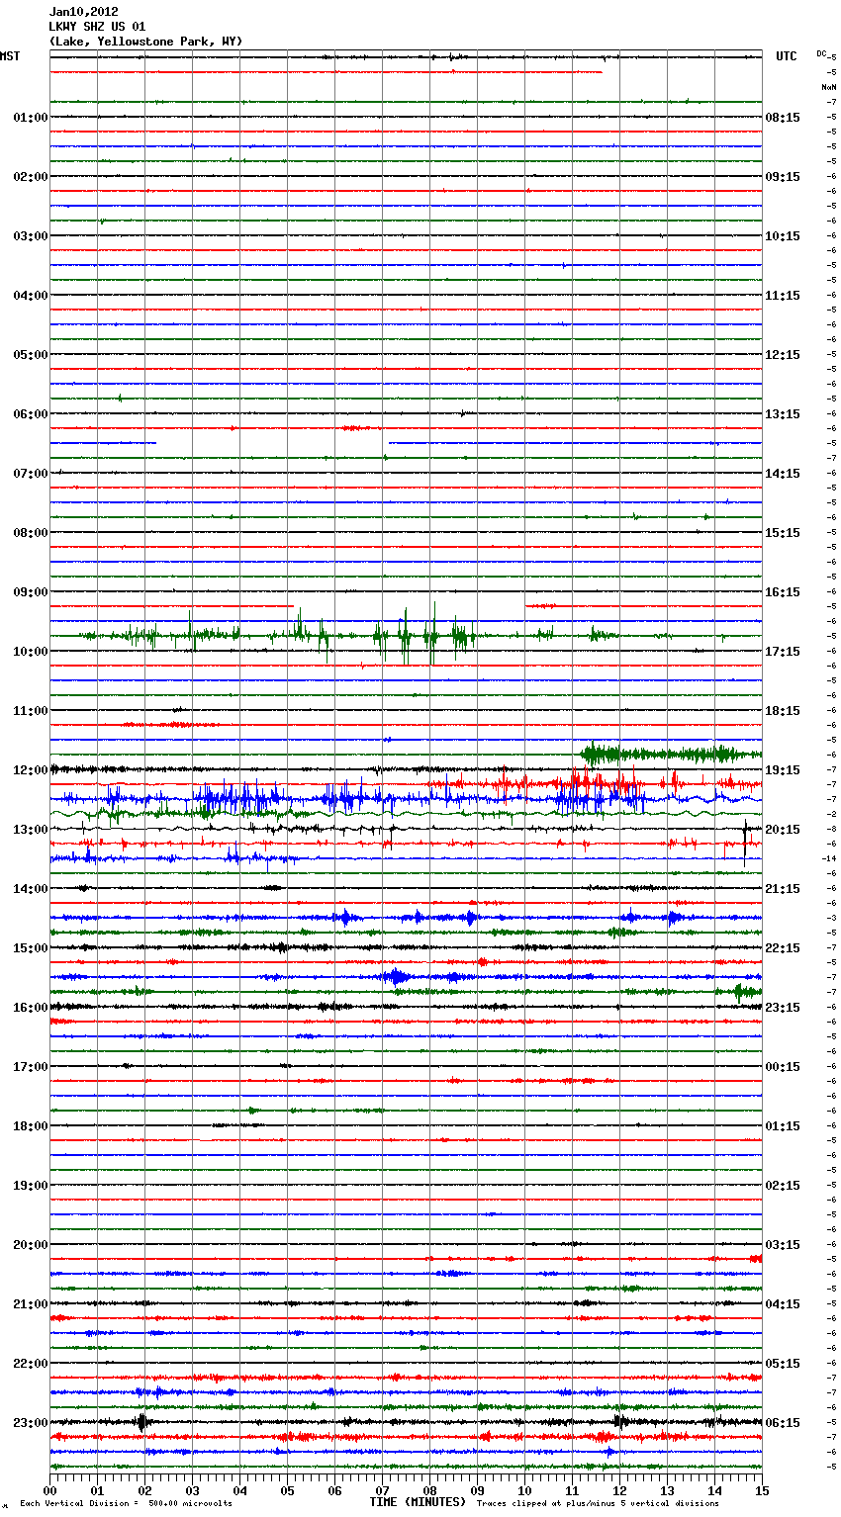Select the "04:15" UTC time label
The height and width of the screenshot is (1517, 841).
pos(783,1304)
